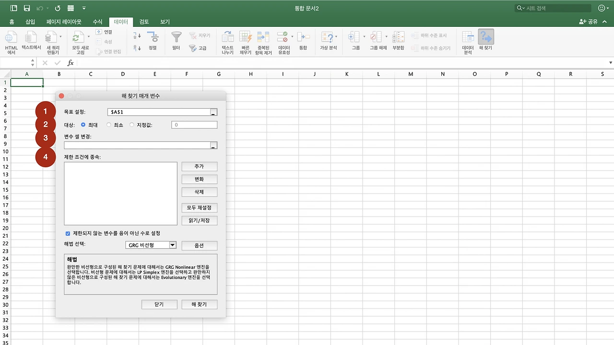Click the redo icon in title bar

click(58, 8)
